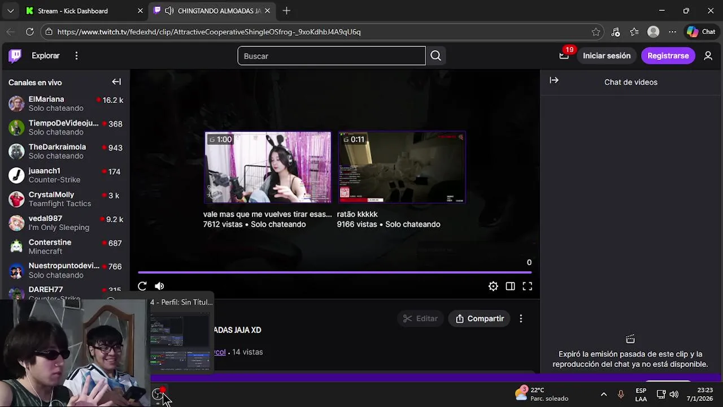Open the favorites list icon

point(634,32)
